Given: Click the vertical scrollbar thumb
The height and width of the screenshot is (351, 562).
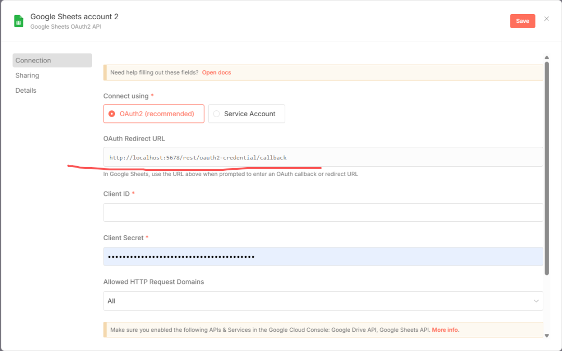Looking at the screenshot, I should 546,167.
